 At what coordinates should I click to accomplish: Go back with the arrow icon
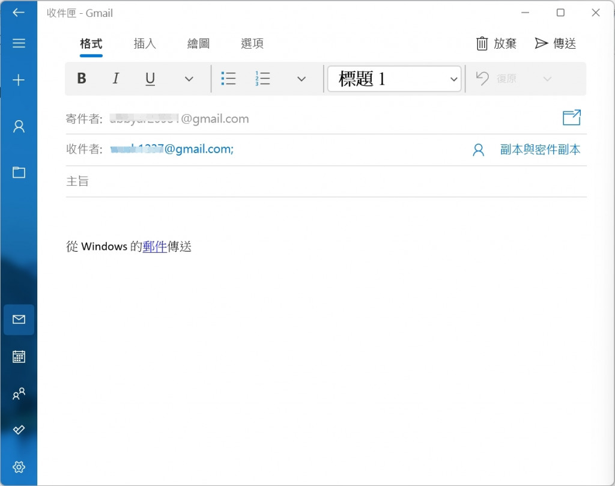19,13
